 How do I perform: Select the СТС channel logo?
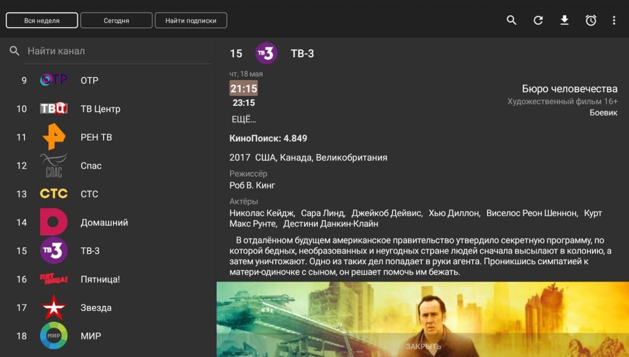pyautogui.click(x=52, y=193)
